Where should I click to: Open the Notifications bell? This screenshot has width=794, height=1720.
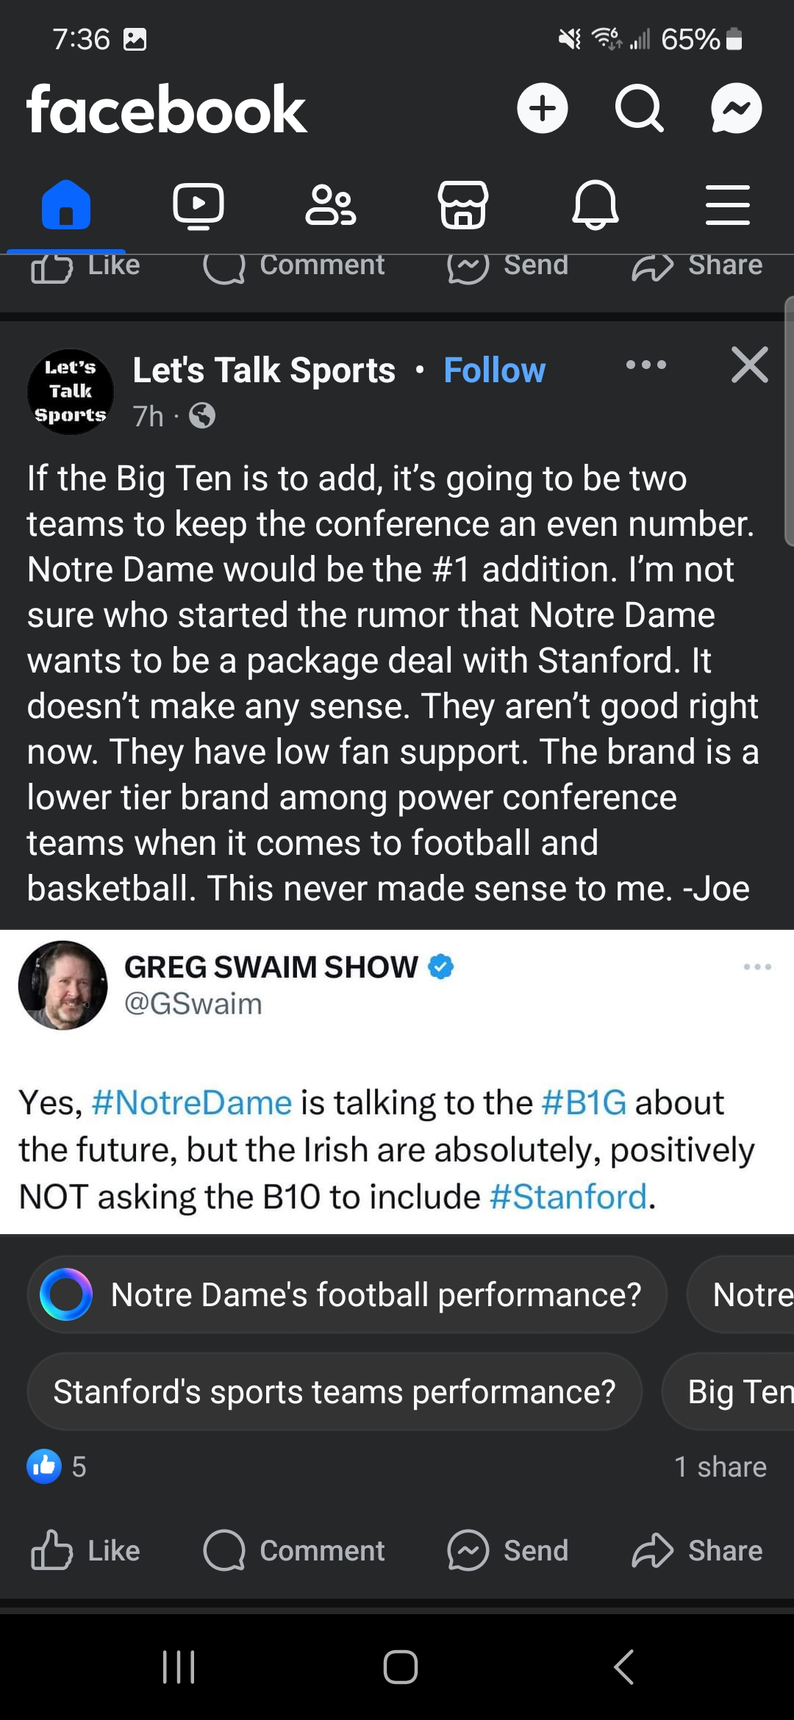pos(595,205)
